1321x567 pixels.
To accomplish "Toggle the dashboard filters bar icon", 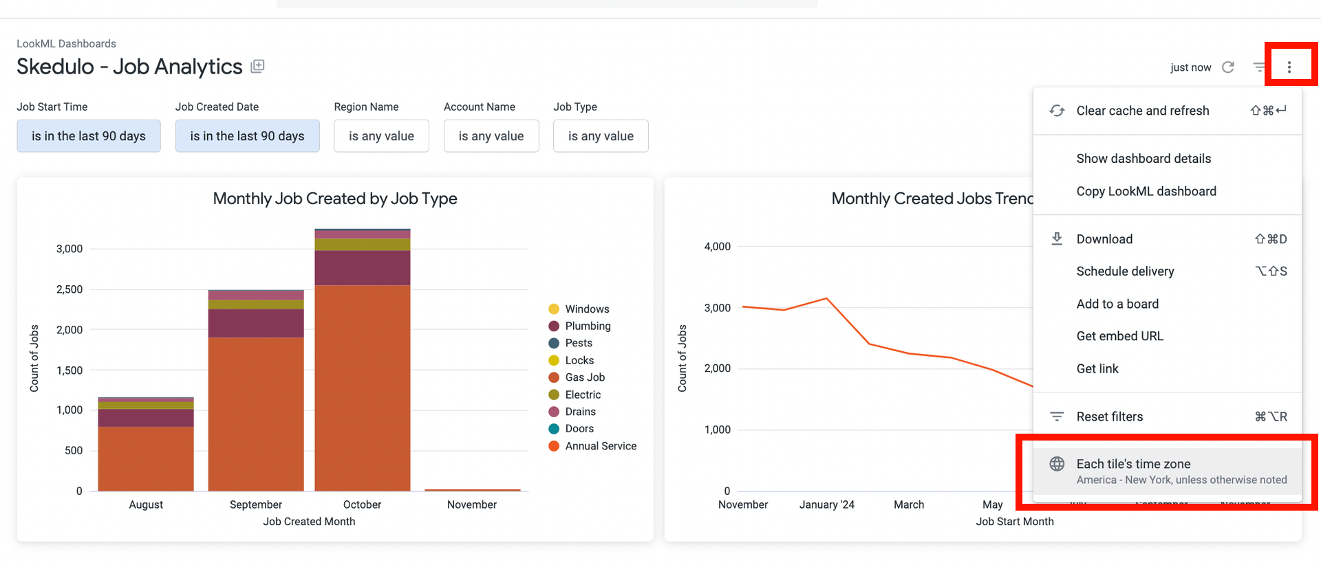I will click(x=1258, y=67).
